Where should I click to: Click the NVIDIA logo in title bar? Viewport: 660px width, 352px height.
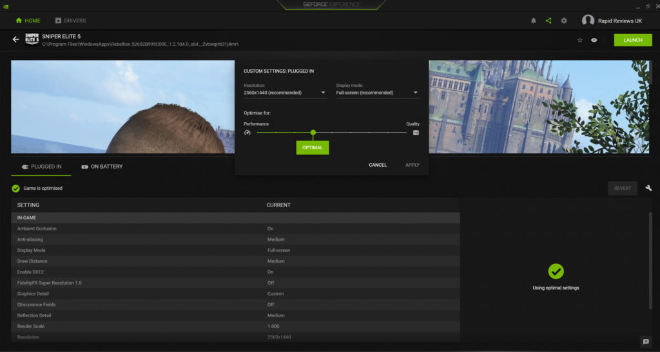coord(5,6)
